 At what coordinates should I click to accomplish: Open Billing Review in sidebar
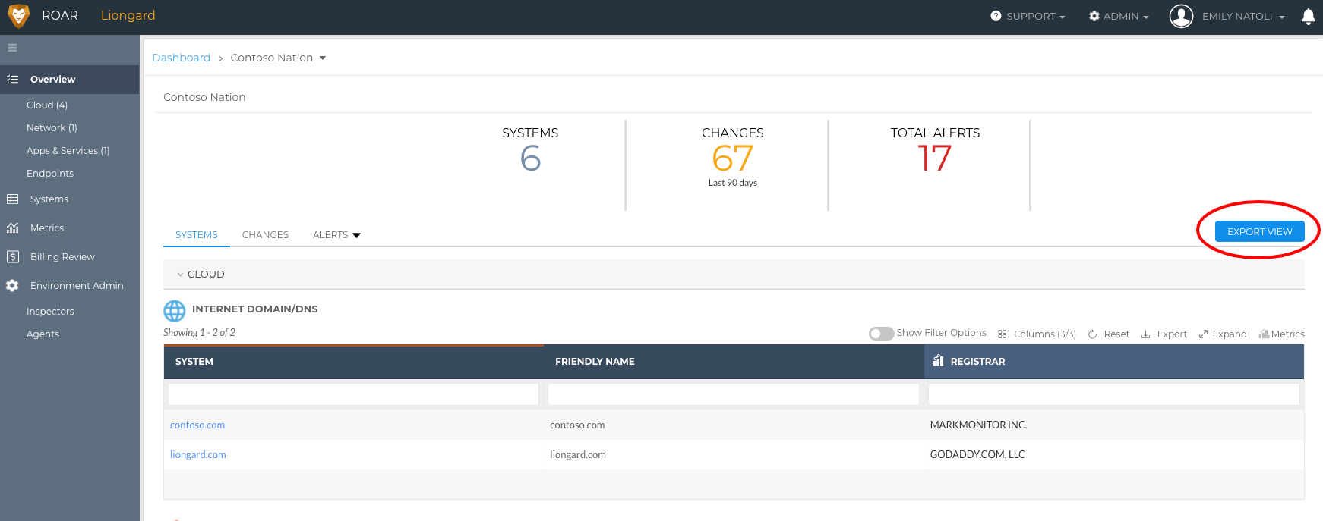tap(62, 257)
